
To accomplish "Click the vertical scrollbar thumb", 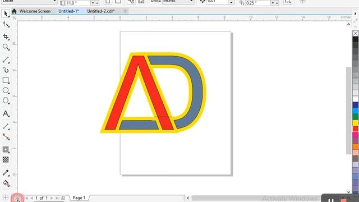I will [x=348, y=111].
